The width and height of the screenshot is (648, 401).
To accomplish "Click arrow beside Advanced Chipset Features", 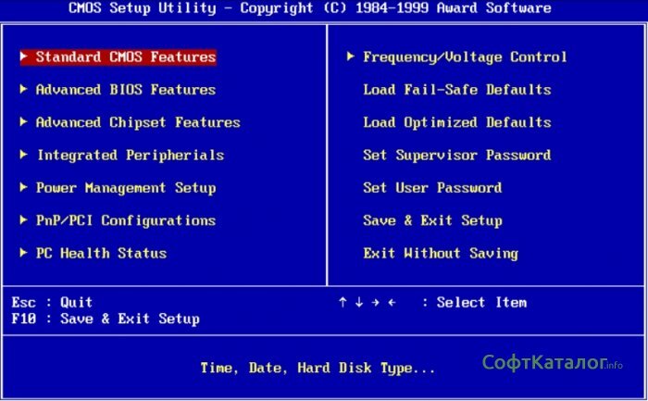I will point(24,121).
